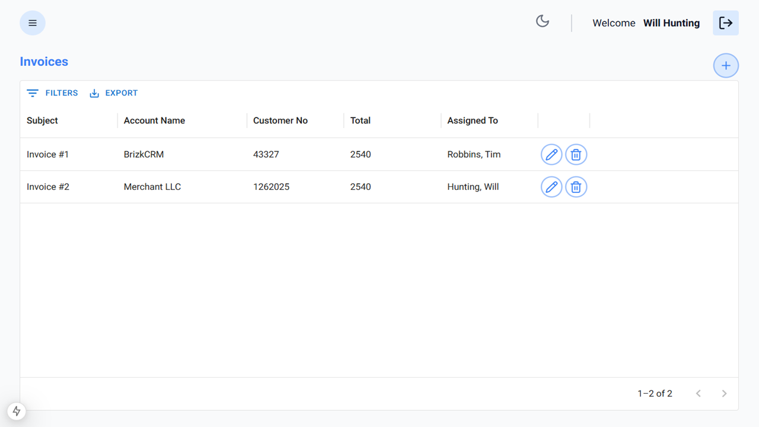Image resolution: width=759 pixels, height=427 pixels.
Task: Delete Invoice #2 using the trash icon
Action: (576, 187)
